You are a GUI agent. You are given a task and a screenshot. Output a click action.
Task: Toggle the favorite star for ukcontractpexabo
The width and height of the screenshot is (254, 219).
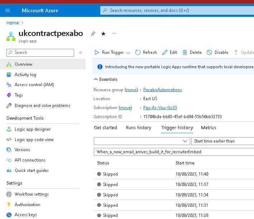(103, 34)
